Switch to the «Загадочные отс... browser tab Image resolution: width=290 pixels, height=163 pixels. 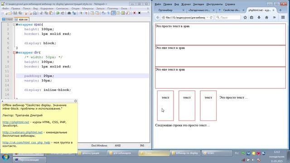click(201, 10)
